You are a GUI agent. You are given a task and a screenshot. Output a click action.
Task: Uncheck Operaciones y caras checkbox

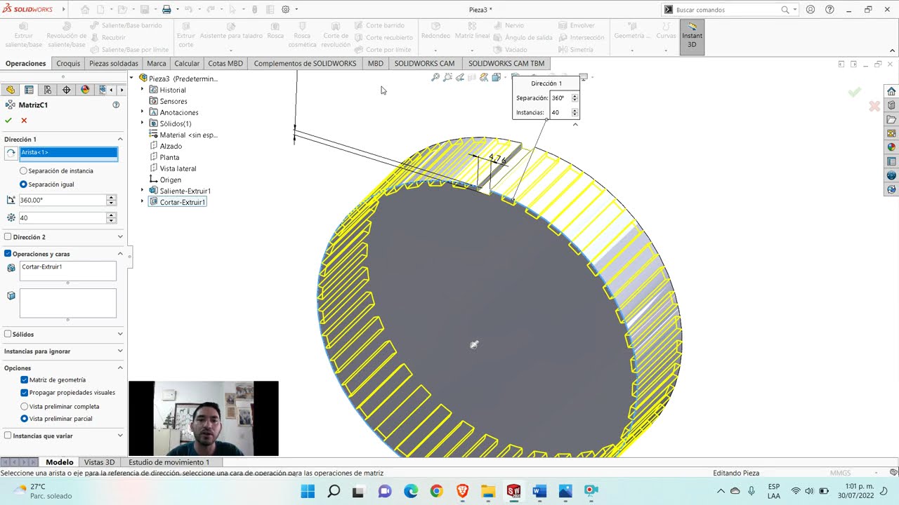pos(8,254)
